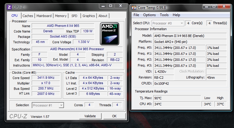The image size is (234, 128).
Task: Open the Help menu in Core Temp
Action: [176, 15]
